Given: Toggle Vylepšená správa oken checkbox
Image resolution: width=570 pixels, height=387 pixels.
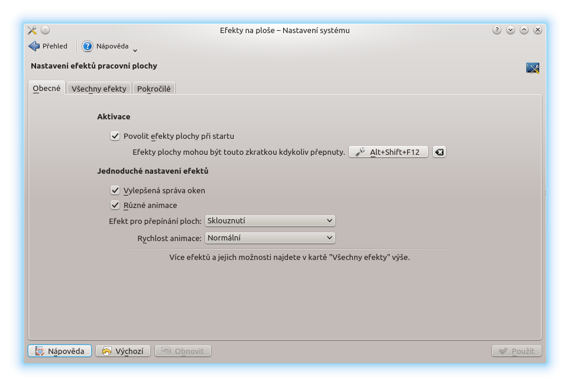Looking at the screenshot, I should 158,190.
